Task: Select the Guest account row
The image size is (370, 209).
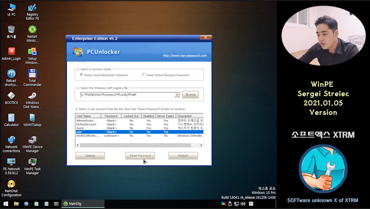Action: (140, 128)
